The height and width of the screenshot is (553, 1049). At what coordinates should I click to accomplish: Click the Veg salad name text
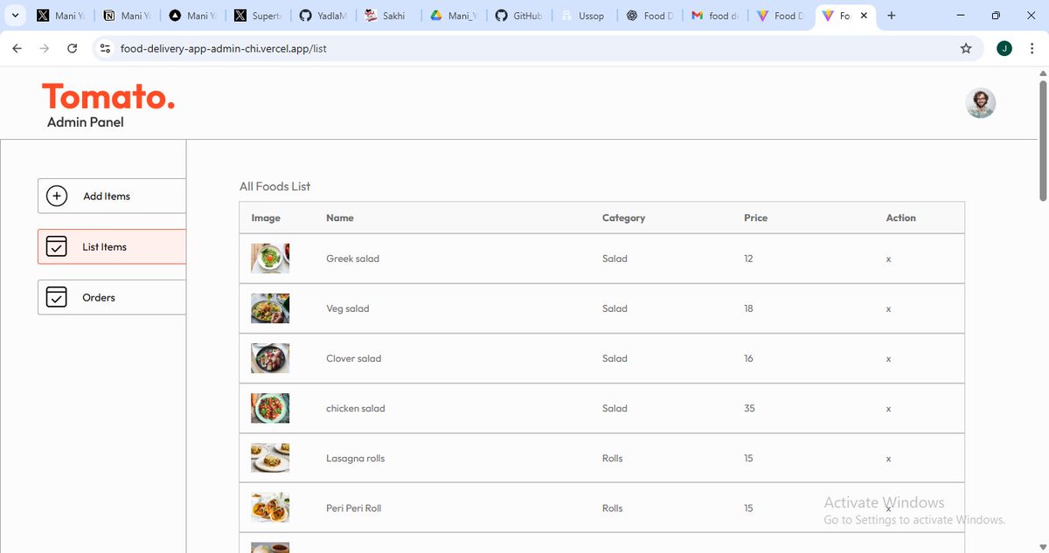click(348, 308)
